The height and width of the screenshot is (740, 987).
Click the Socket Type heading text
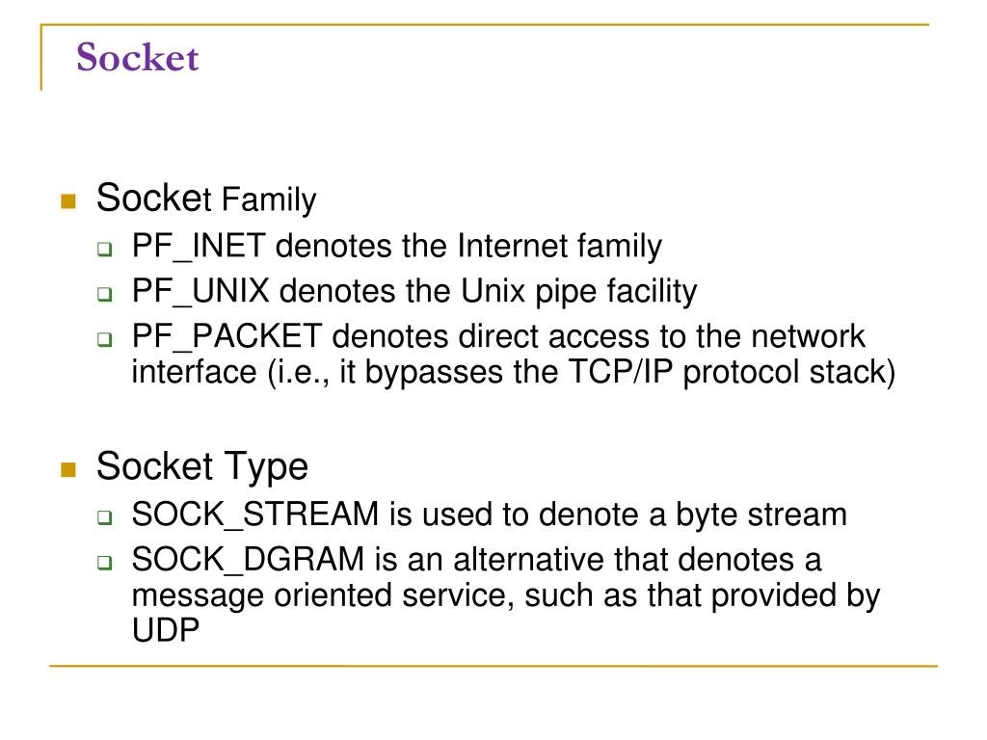click(x=202, y=467)
